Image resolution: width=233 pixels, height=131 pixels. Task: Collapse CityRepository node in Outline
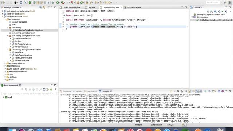pos(192,17)
